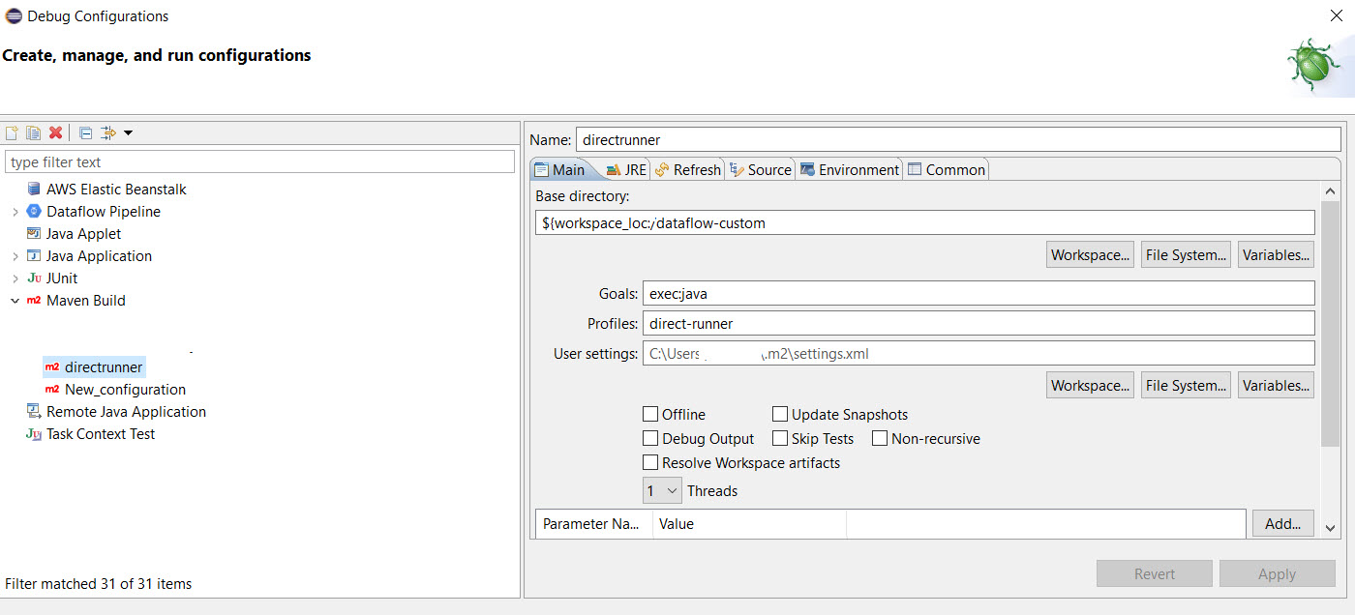Click m2 icon beside New_configuration
This screenshot has width=1355, height=615.
click(x=52, y=390)
